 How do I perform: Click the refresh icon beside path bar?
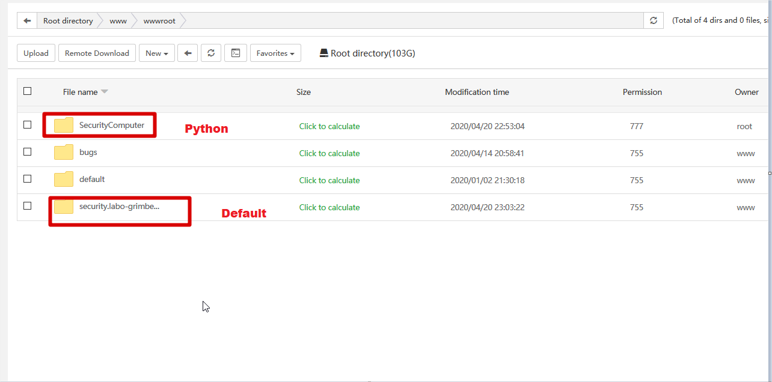(x=654, y=21)
